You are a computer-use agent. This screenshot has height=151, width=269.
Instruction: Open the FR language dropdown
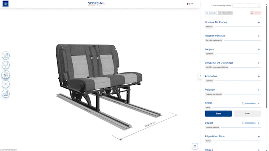pos(192,4)
